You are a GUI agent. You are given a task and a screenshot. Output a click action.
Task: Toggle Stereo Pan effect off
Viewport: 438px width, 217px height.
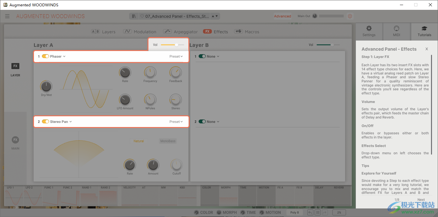(45, 122)
